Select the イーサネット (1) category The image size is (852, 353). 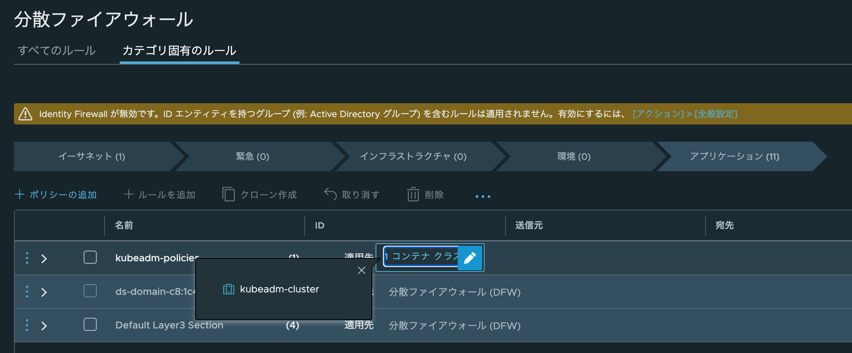[92, 156]
